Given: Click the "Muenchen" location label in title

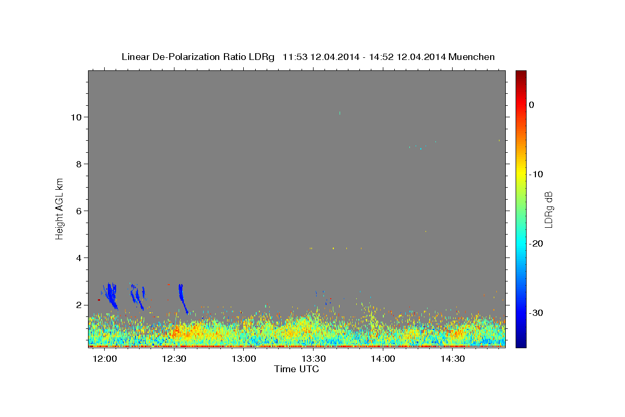Looking at the screenshot, I should point(472,57).
